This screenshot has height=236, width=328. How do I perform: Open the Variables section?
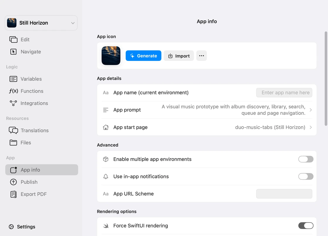(x=42, y=79)
